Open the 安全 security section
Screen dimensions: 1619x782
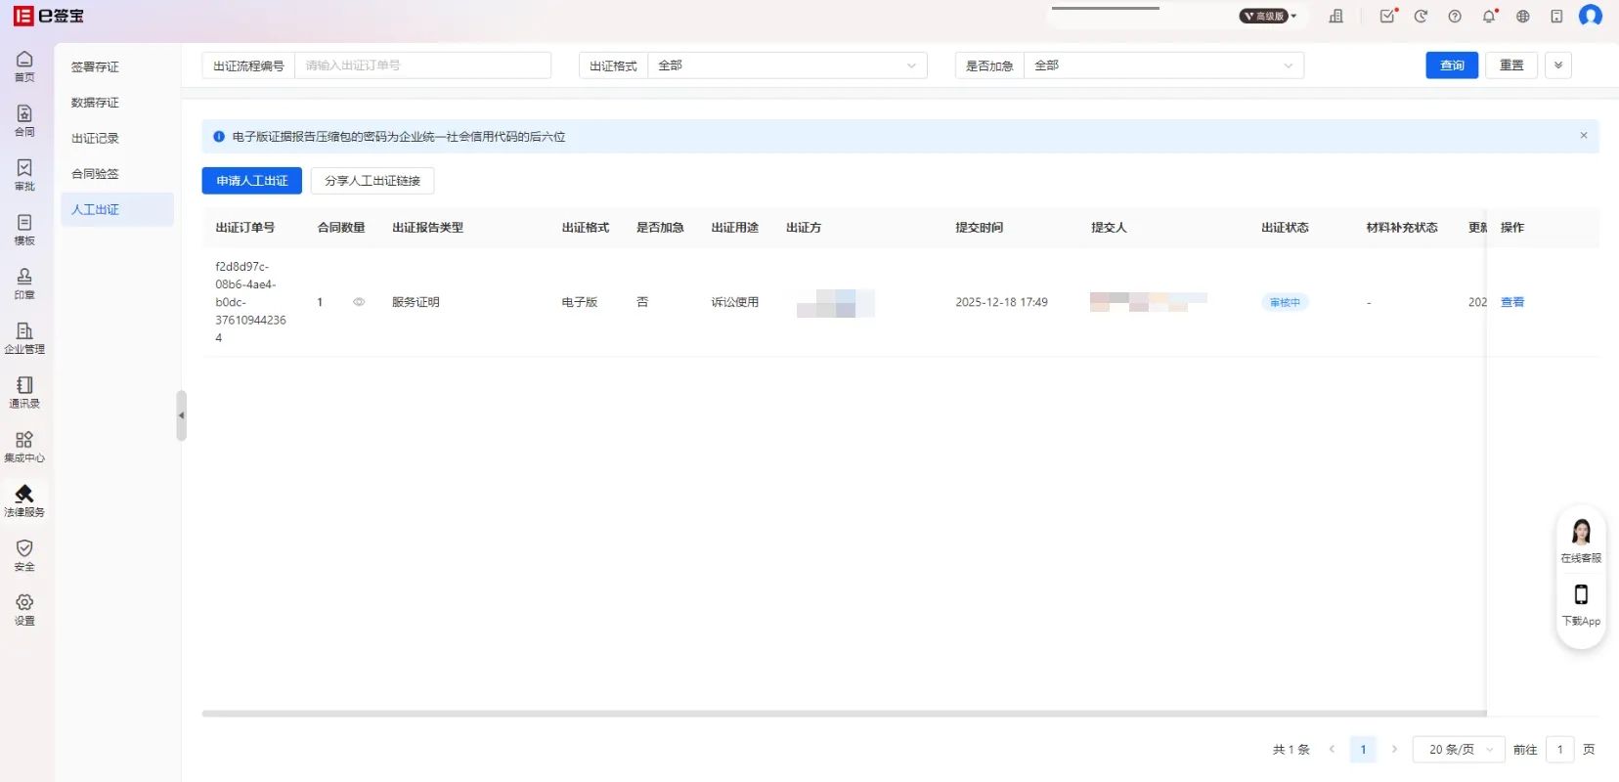[24, 555]
